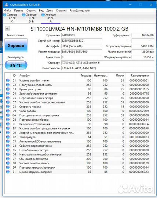Click raw value 0000000262A3

[139, 172]
